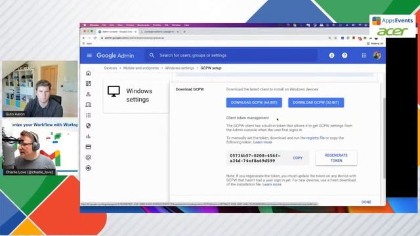Open Learn more link after following token
The height and width of the screenshot is (236, 420).
[x=262, y=142]
